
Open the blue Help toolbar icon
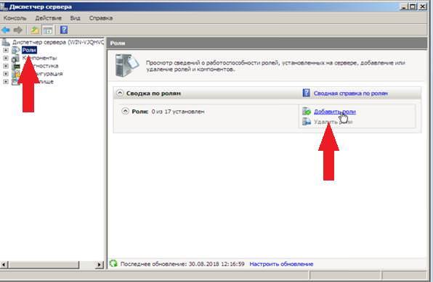click(64, 30)
